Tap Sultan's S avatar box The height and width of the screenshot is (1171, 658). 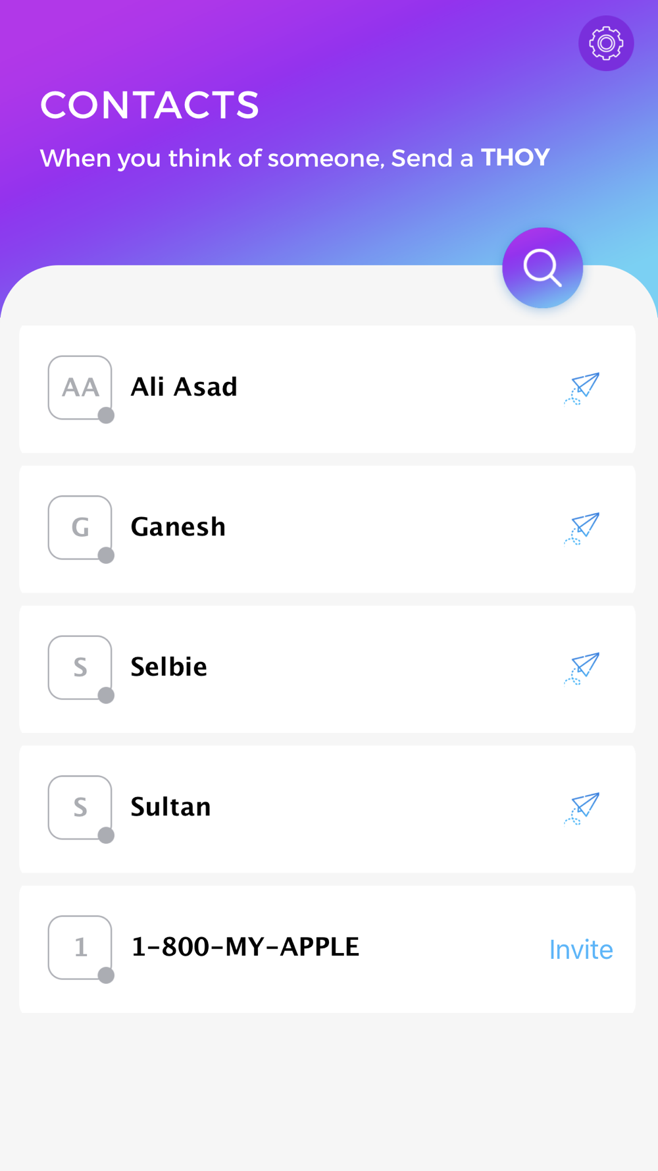(80, 807)
